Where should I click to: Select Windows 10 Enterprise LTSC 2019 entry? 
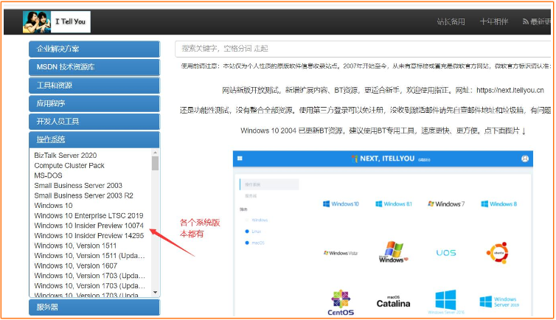coord(88,215)
